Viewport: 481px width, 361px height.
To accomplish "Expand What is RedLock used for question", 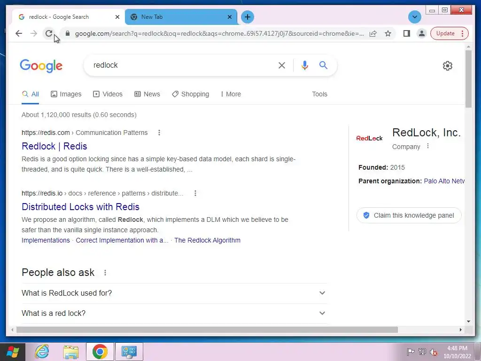I will pos(174,293).
